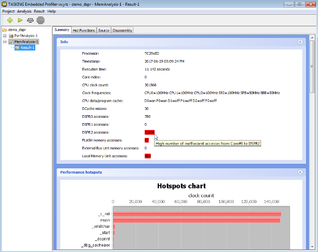
Task: Select the demo_dspr project item
Action: pyautogui.click(x=17, y=30)
